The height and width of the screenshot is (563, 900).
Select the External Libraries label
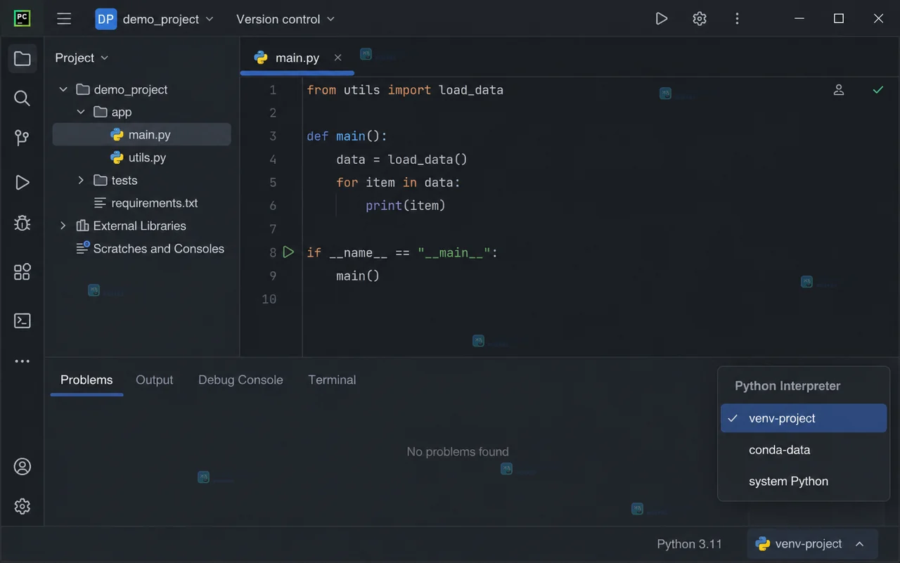[140, 226]
